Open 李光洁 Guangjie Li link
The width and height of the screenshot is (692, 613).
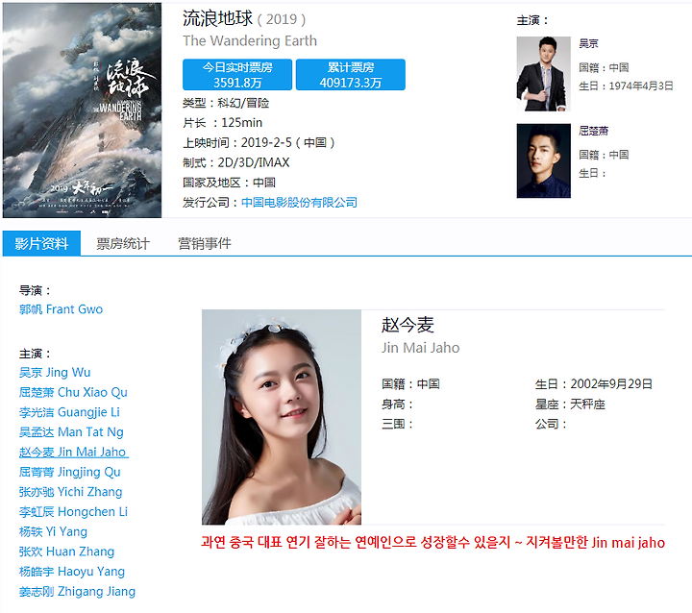point(69,412)
